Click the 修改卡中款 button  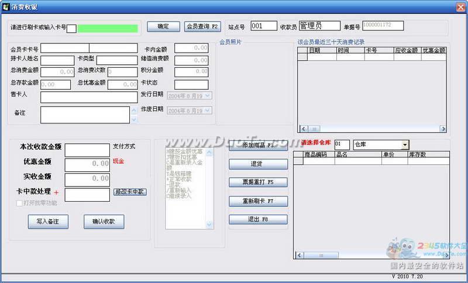pyautogui.click(x=130, y=192)
